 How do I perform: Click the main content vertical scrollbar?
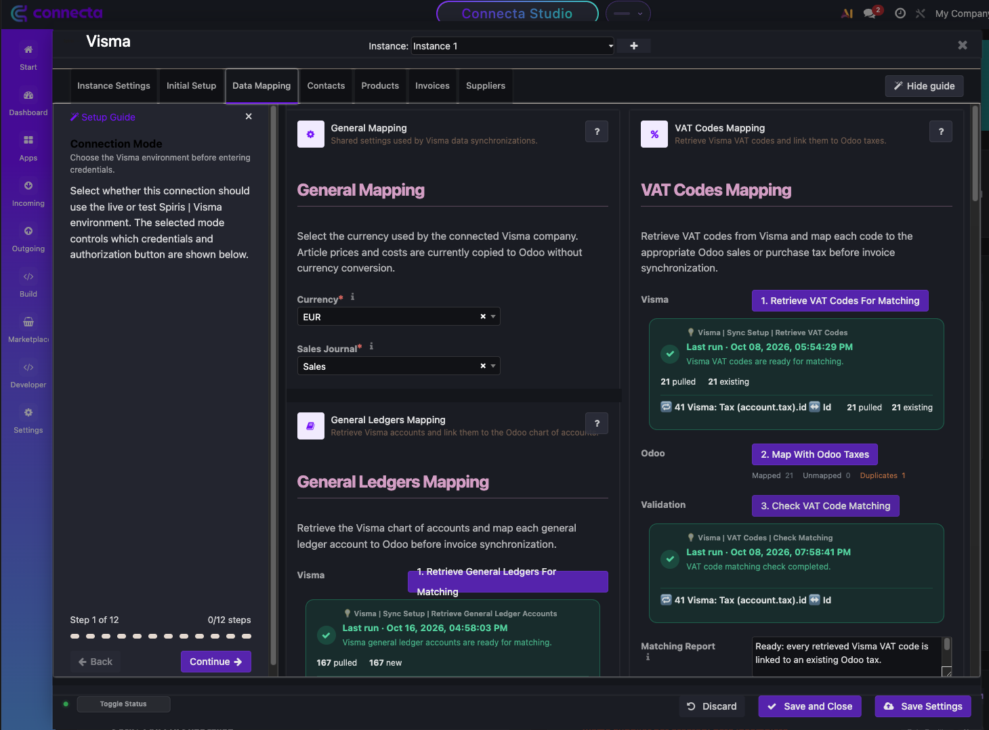click(x=975, y=153)
